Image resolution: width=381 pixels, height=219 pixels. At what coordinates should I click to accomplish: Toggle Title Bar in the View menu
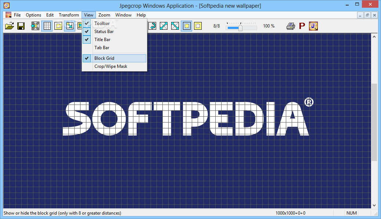114,39
